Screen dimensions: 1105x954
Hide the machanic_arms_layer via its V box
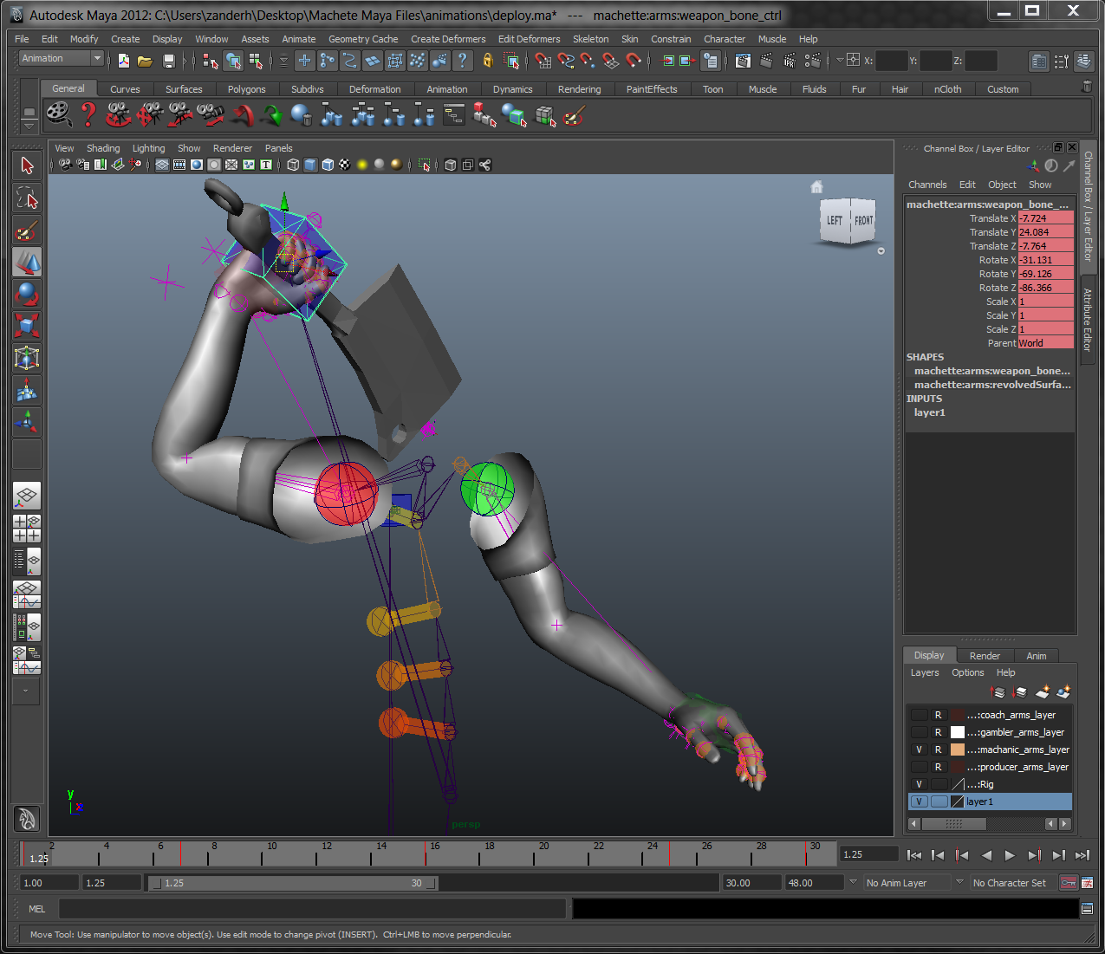point(919,750)
